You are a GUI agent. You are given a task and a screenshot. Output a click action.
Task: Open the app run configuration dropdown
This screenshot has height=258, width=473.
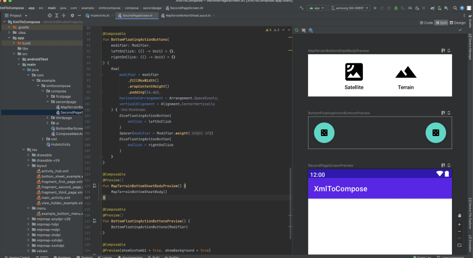[317, 8]
